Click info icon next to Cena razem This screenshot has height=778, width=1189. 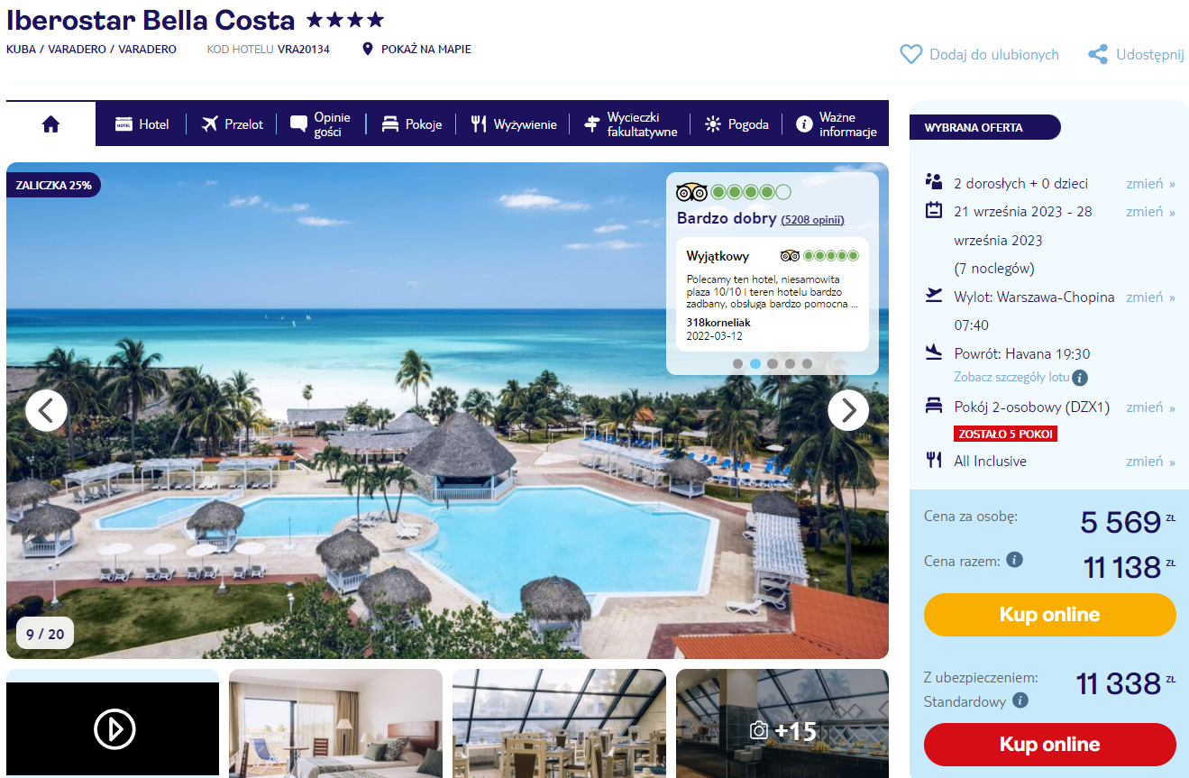[1014, 560]
